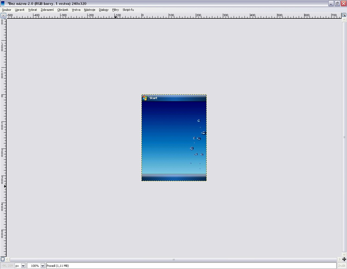347x269 pixels.
Task: Open the Dialogy menu
Action: point(104,10)
